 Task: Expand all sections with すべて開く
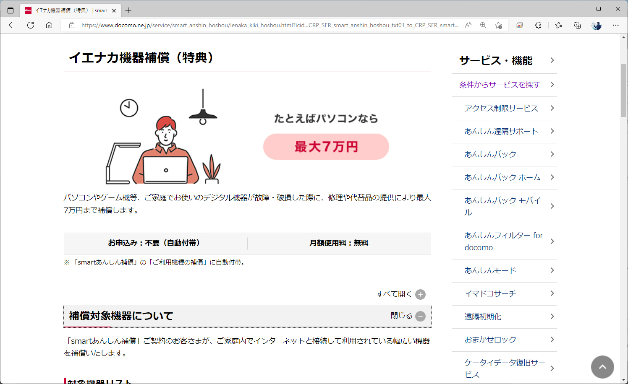[x=401, y=294]
